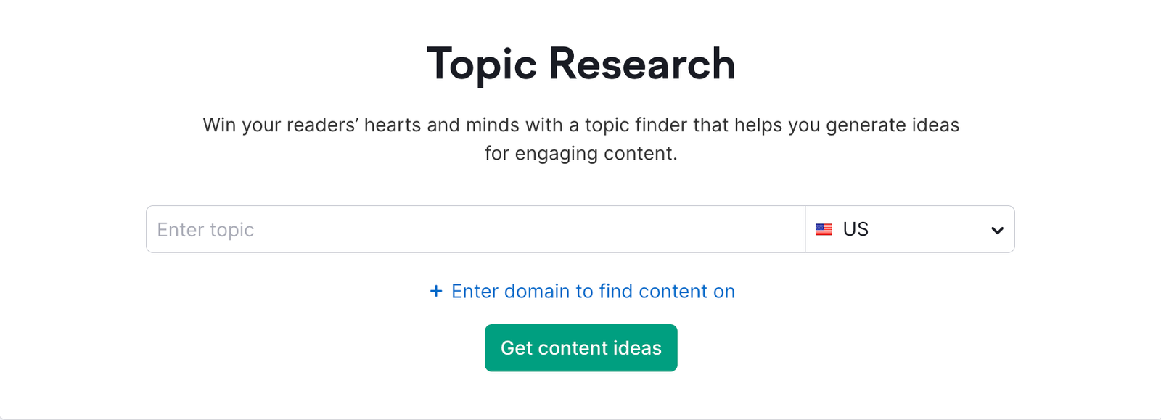
Task: Click the green Get content ideas button
Action: (580, 347)
